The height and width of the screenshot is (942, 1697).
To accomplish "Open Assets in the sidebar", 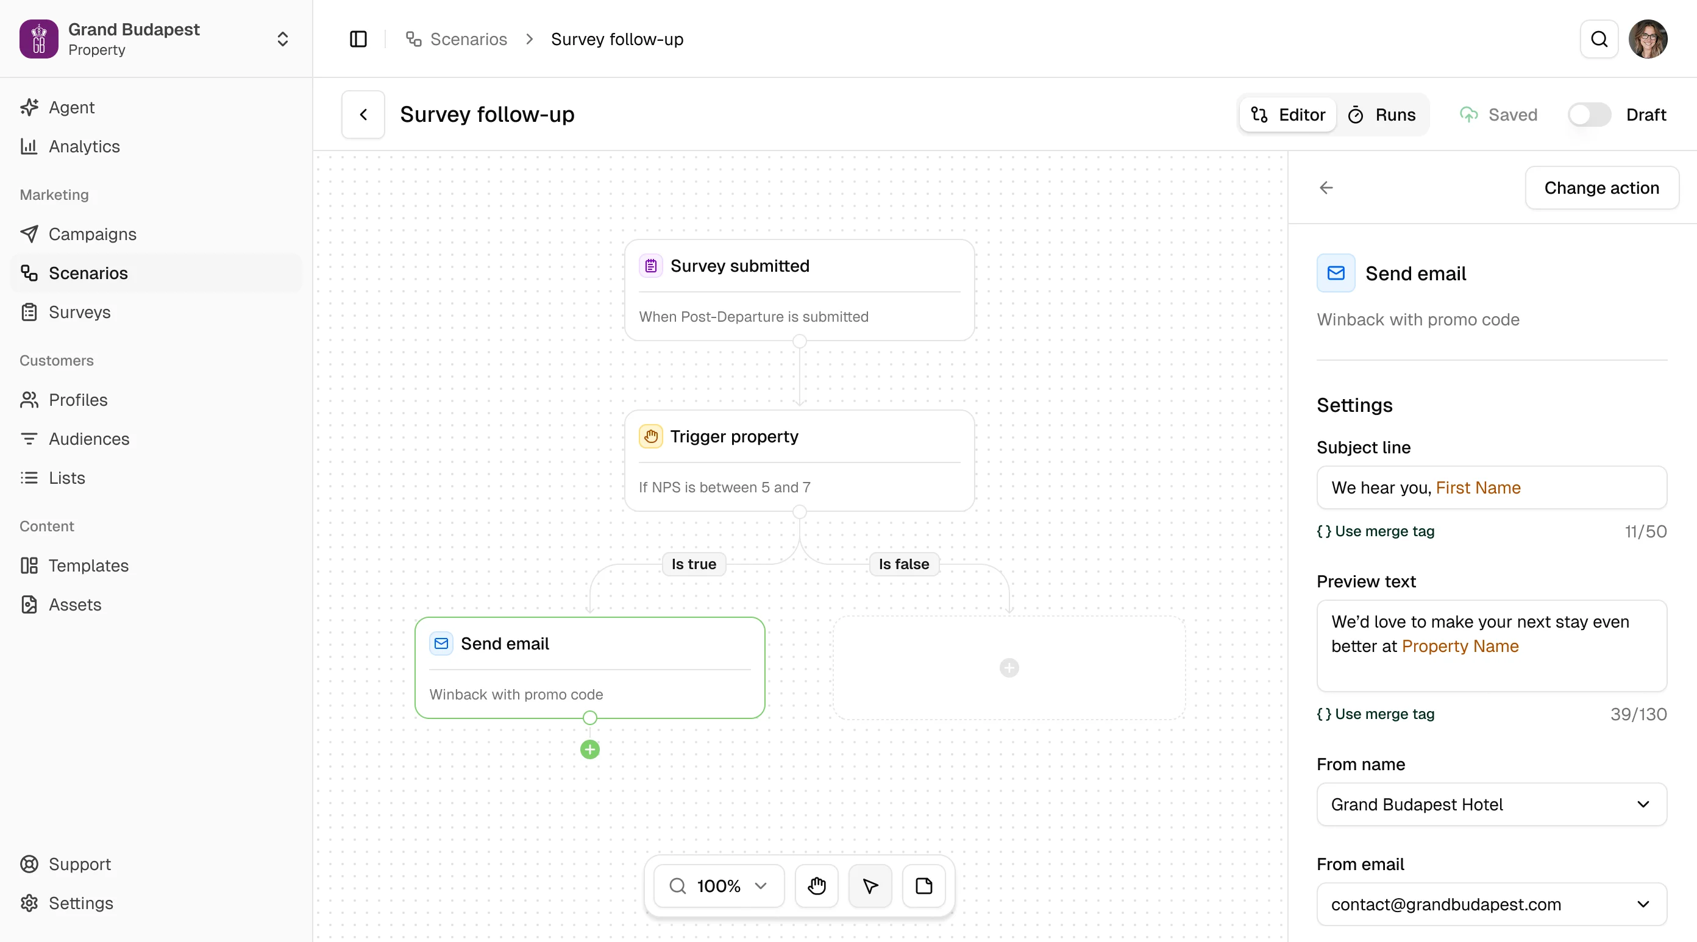I will pyautogui.click(x=156, y=604).
